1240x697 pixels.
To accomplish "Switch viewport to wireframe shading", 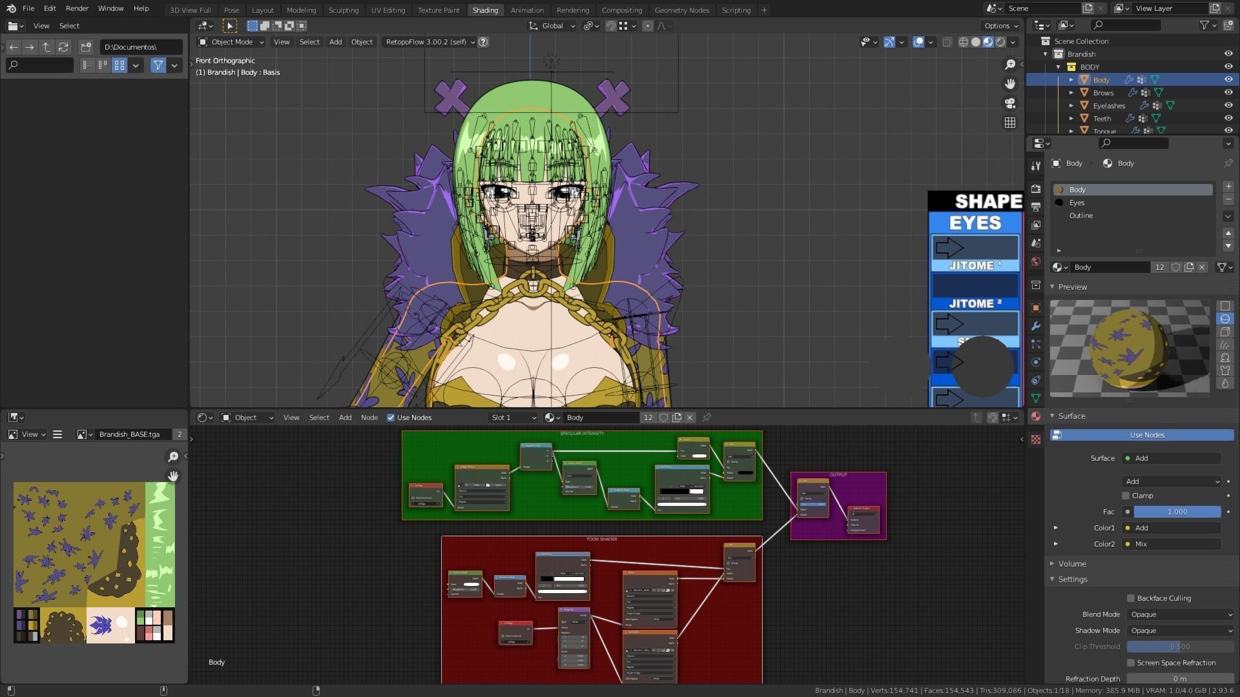I will click(963, 42).
